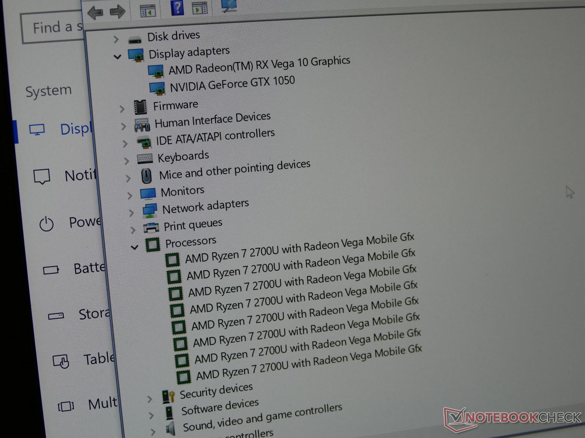Click the Battery icon in Settings sidebar
Viewport: 585px width, 438px height.
[x=51, y=270]
